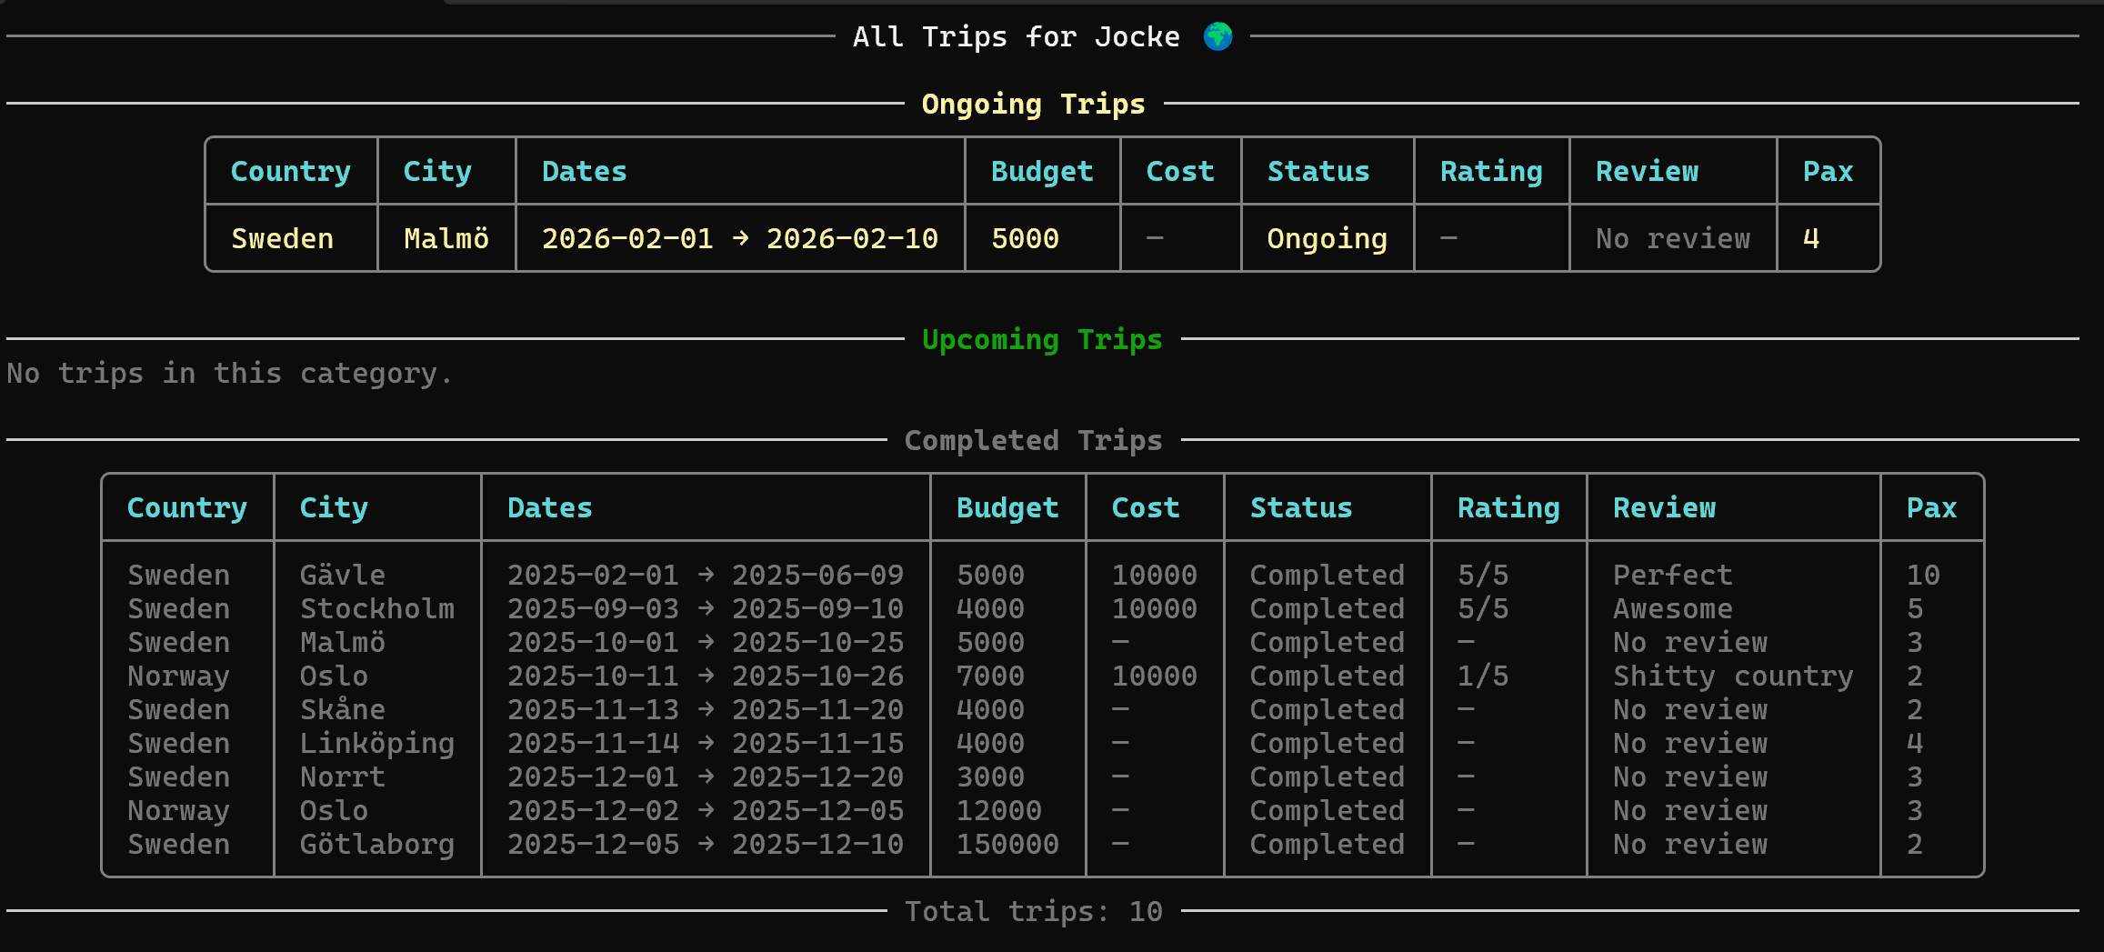Image resolution: width=2104 pixels, height=952 pixels.
Task: Click the Götlaborg city entry
Action: coord(376,844)
